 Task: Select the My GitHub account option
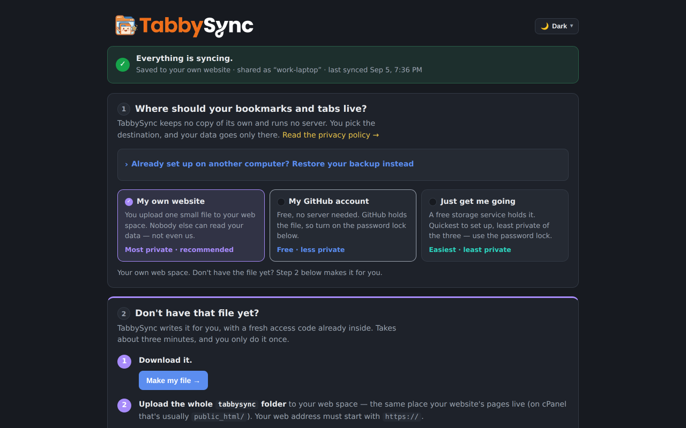tap(343, 225)
